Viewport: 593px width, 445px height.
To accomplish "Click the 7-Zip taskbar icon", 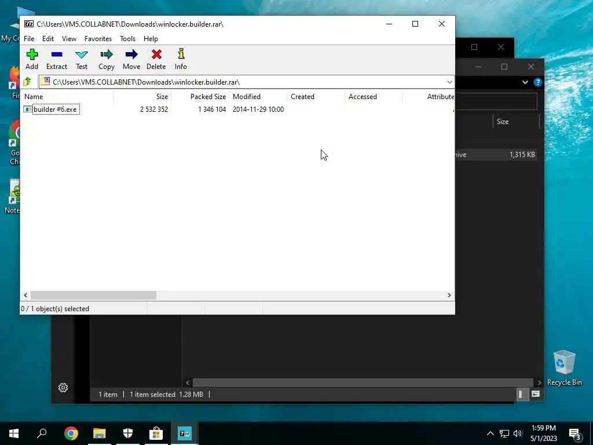I will [185, 433].
